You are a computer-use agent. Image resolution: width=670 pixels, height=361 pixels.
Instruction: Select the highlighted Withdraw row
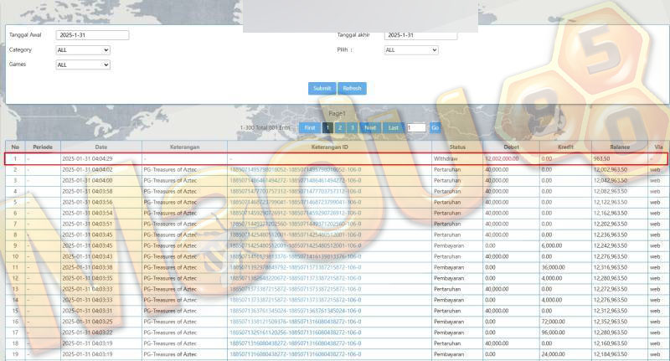[x=336, y=158]
